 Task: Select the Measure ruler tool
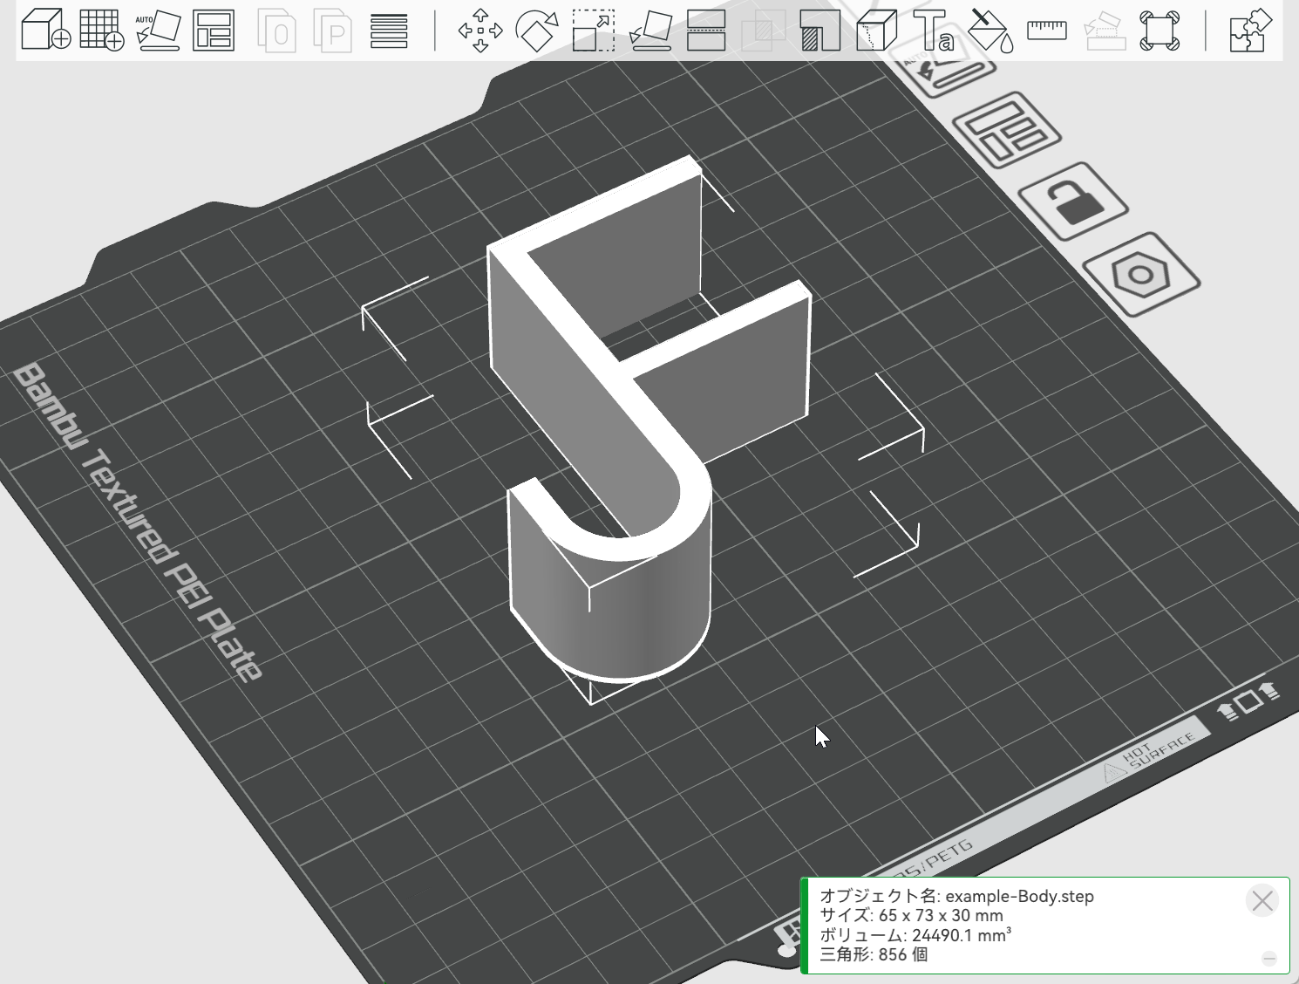pyautogui.click(x=1047, y=31)
